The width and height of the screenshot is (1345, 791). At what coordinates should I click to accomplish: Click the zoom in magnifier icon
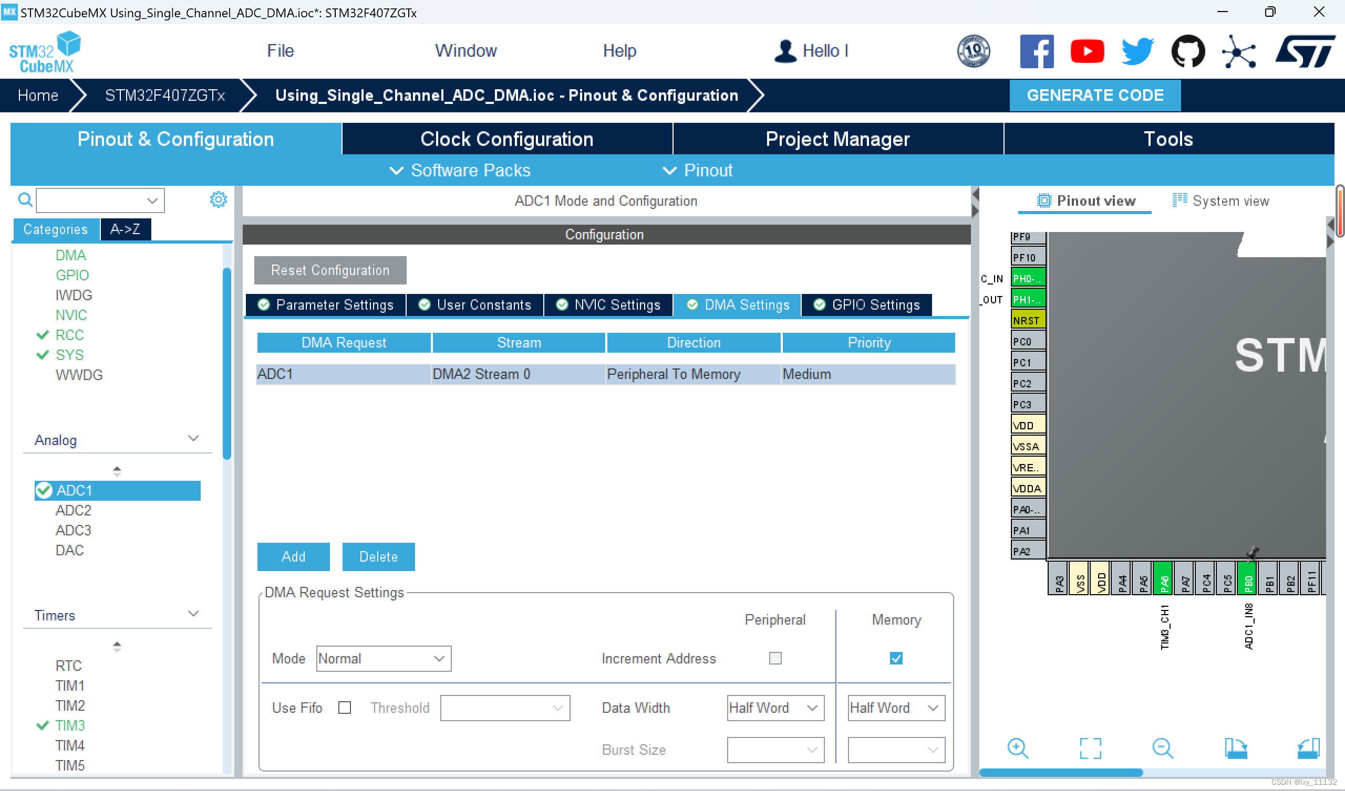click(x=1017, y=748)
